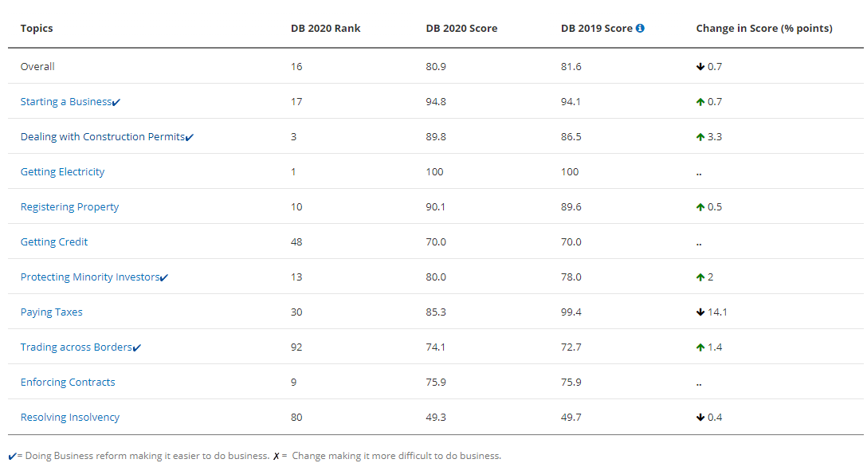
Task: Click the Paying Taxes link
Action: pyautogui.click(x=51, y=312)
